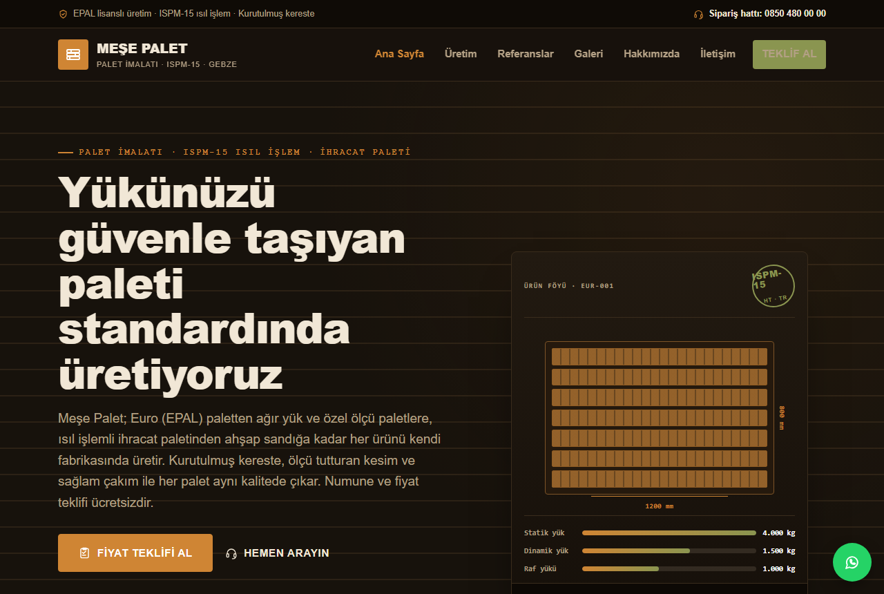884x594 pixels.
Task: Click the headset icon beside Sipariş hattı
Action: pyautogui.click(x=698, y=14)
